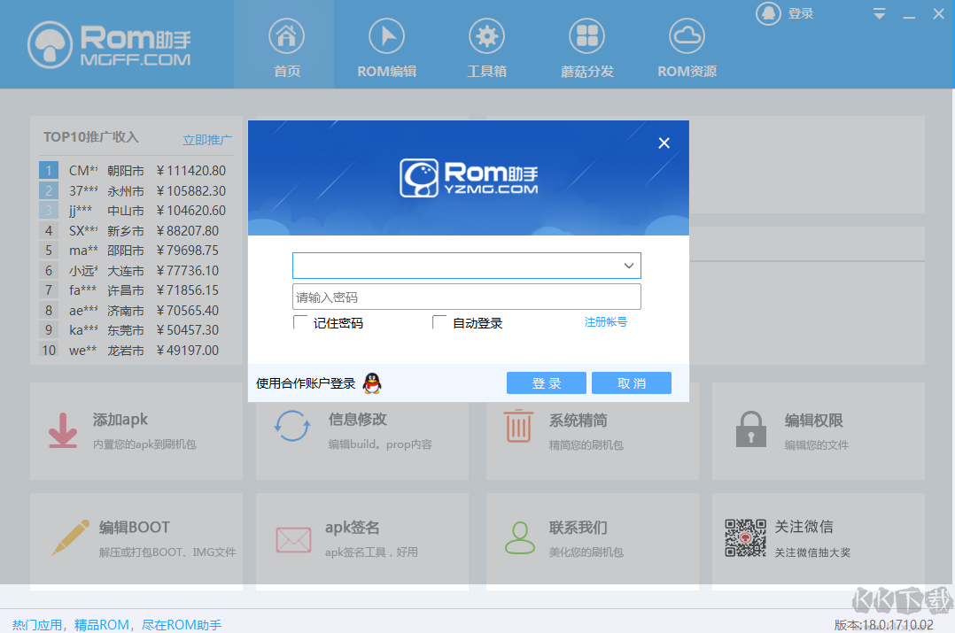This screenshot has width=955, height=633.
Task: Click the 取 消 cancel button
Action: click(632, 382)
